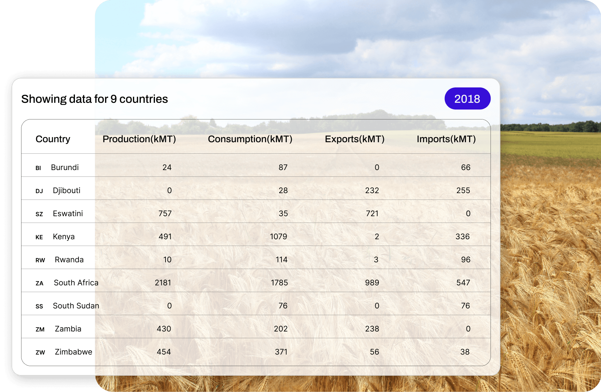Viewport: 601px width, 392px height.
Task: Click the South Sudan SS code icon
Action: click(x=39, y=306)
